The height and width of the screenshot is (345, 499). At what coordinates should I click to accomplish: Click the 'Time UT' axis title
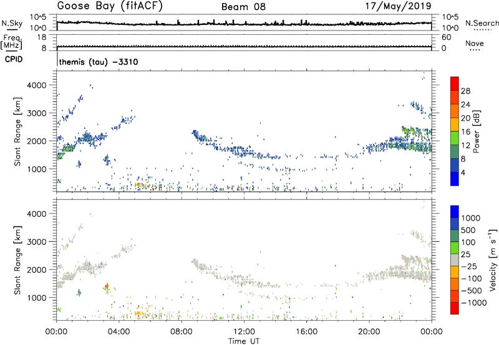pos(244,341)
